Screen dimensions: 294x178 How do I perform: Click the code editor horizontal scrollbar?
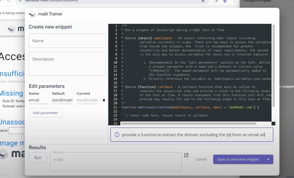tap(189, 123)
